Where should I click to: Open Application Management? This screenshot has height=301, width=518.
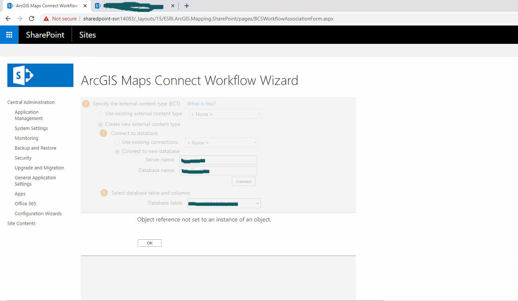tap(29, 115)
